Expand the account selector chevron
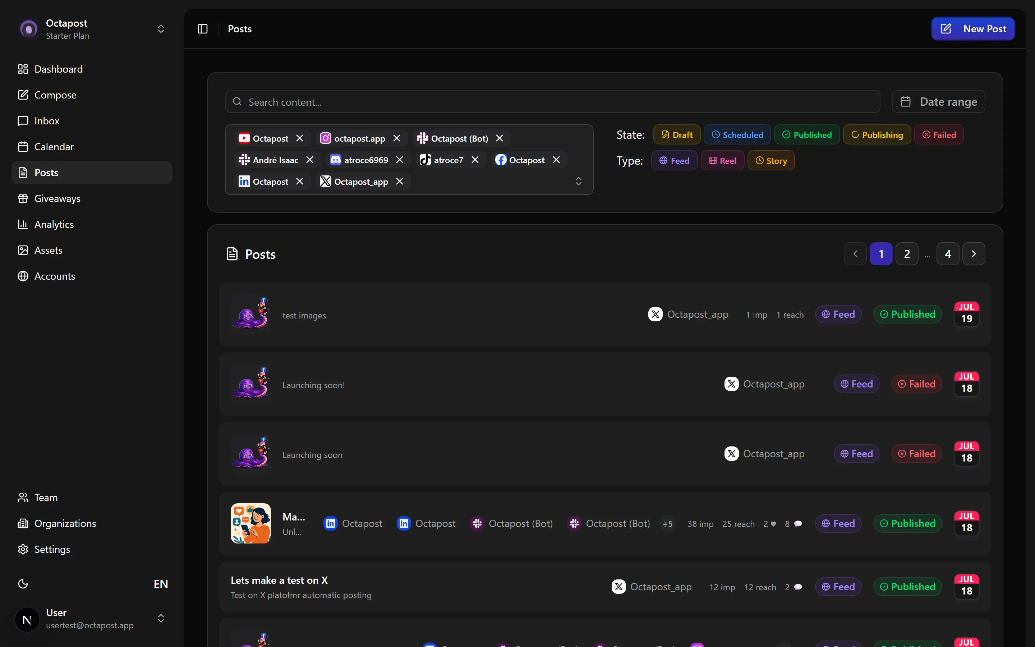 coord(578,181)
